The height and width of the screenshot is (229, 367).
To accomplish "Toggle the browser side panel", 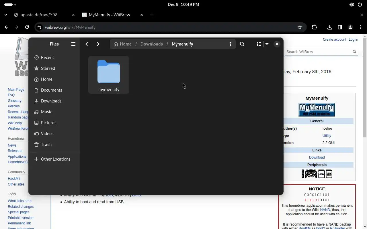I will (340, 27).
